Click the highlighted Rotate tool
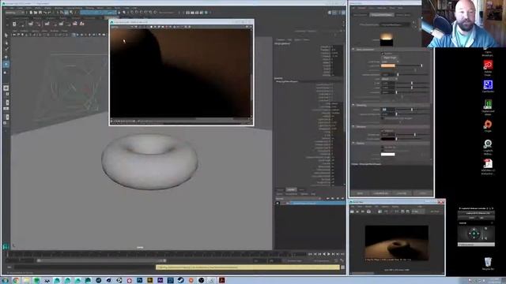The width and height of the screenshot is (506, 284). 6,65
